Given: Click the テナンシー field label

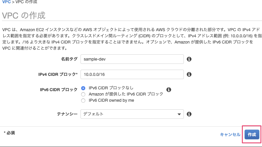Looking at the screenshot, I should click(x=67, y=114).
